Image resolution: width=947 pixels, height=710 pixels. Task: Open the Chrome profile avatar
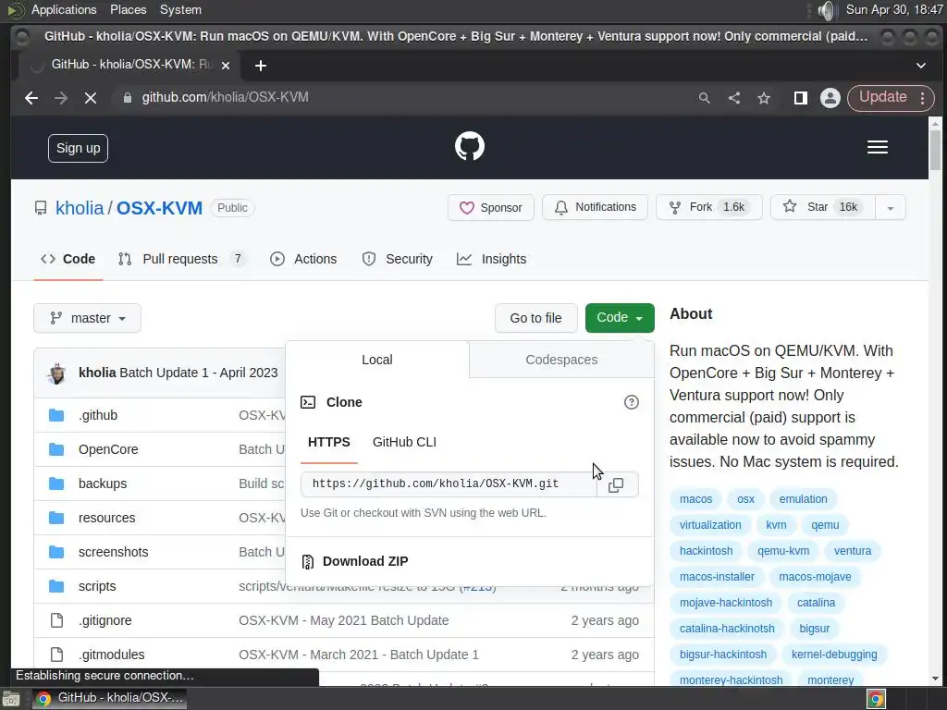click(830, 98)
